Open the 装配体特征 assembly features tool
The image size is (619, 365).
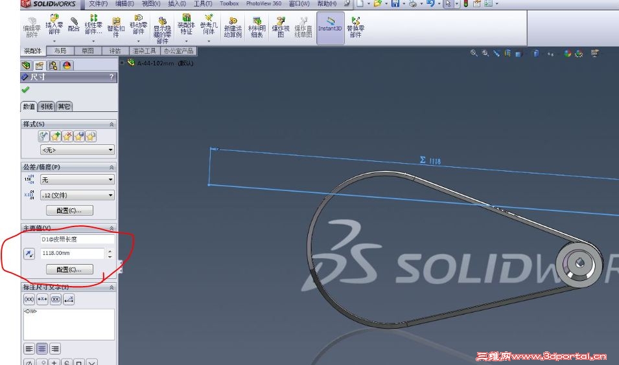pos(186,25)
